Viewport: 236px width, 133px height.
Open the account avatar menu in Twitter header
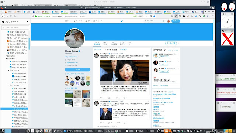pyautogui.click(x=169, y=21)
